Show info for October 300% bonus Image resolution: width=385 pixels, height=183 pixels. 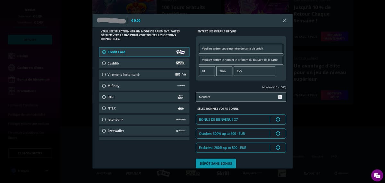coord(278,134)
